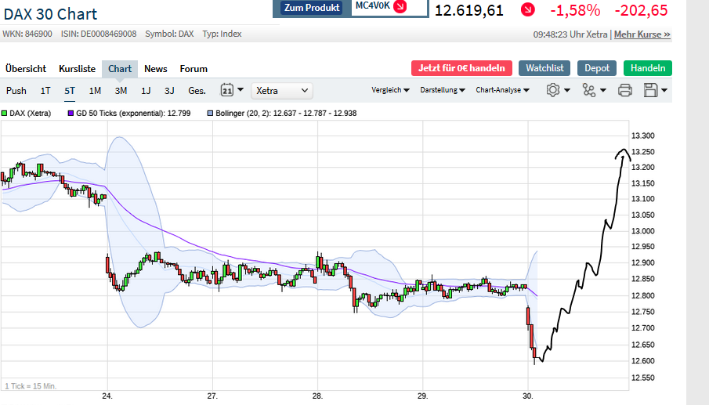Switch to the Kursliste tab

(77, 69)
